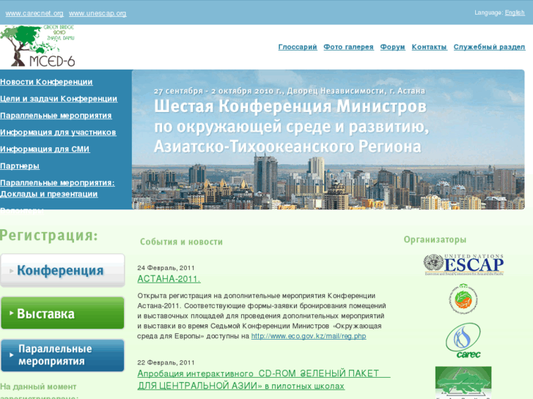Screen dimensions: 533x399
Task: Go to the Форум section
Action: click(393, 47)
